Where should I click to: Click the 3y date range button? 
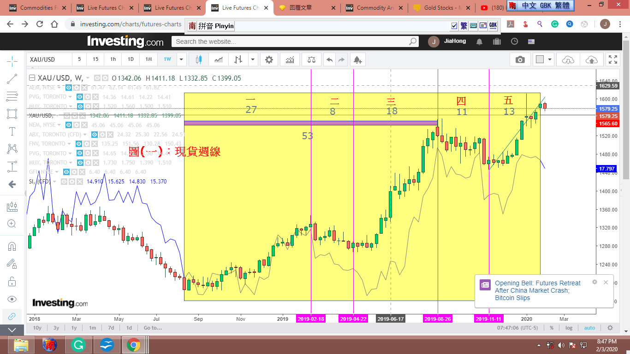56,328
